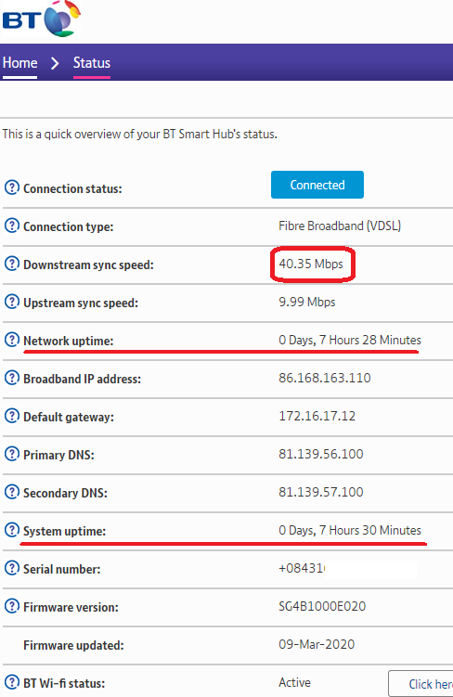Click the 'Downstream sync speed:' label
This screenshot has height=697, width=453.
(x=88, y=265)
